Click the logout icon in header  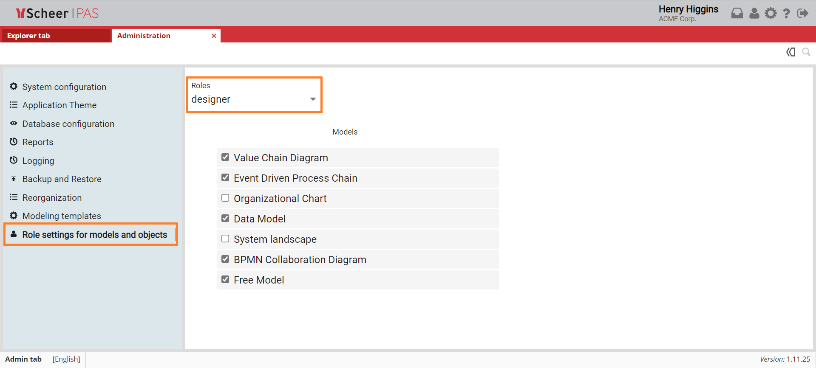coord(802,14)
